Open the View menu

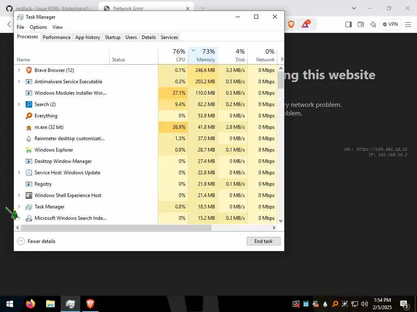pos(57,27)
